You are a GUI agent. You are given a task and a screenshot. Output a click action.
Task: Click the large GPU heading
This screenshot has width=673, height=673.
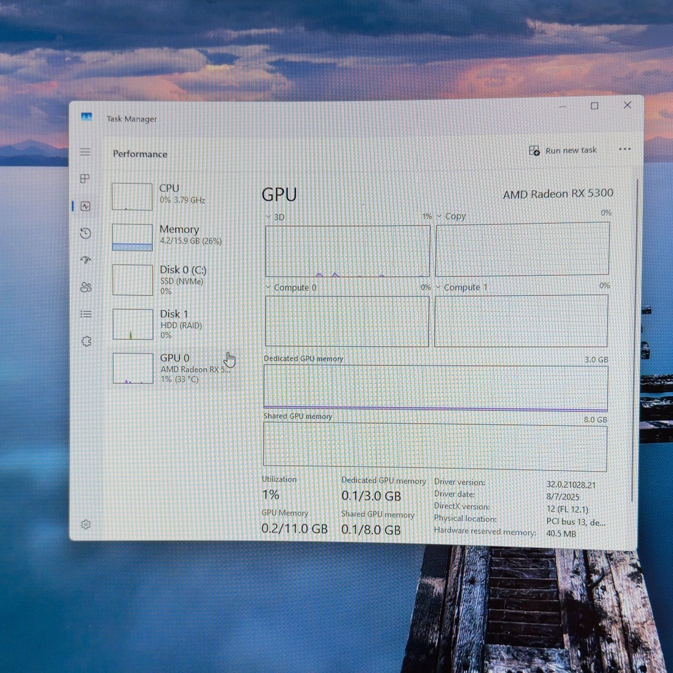click(279, 194)
